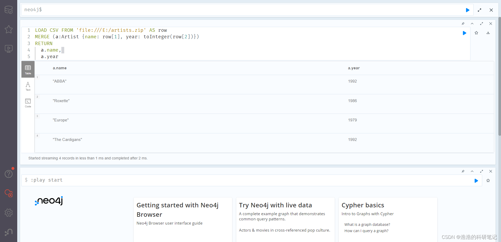Clear the top neo4j$ editor

491,10
